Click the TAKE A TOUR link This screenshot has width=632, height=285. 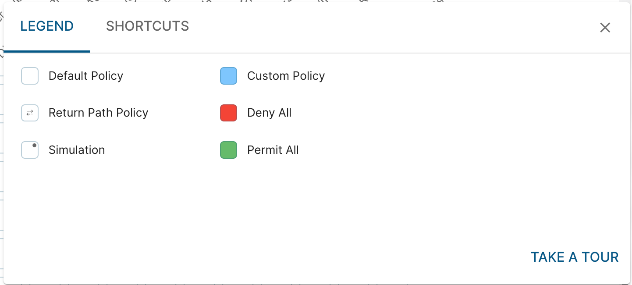click(575, 257)
